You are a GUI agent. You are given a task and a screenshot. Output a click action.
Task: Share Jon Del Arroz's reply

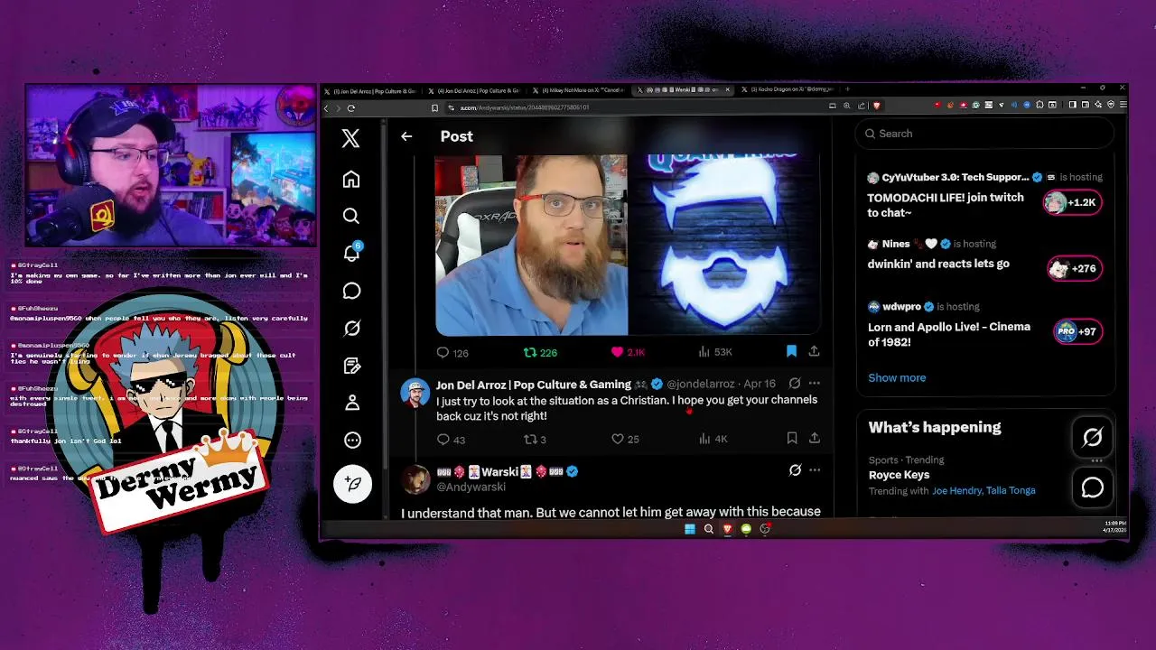coord(814,438)
